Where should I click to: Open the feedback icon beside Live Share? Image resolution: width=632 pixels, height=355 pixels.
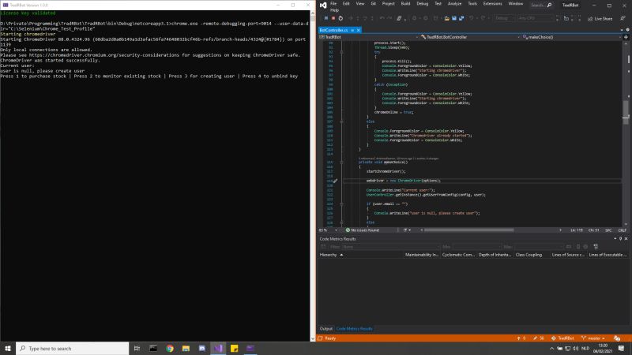(623, 18)
